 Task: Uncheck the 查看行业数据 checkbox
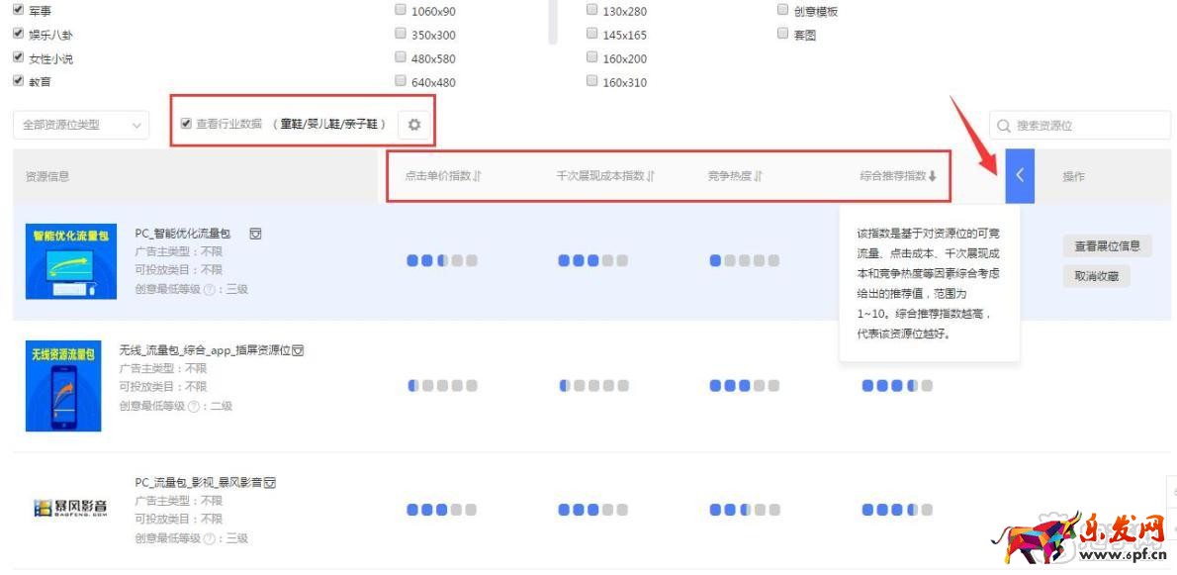[186, 124]
